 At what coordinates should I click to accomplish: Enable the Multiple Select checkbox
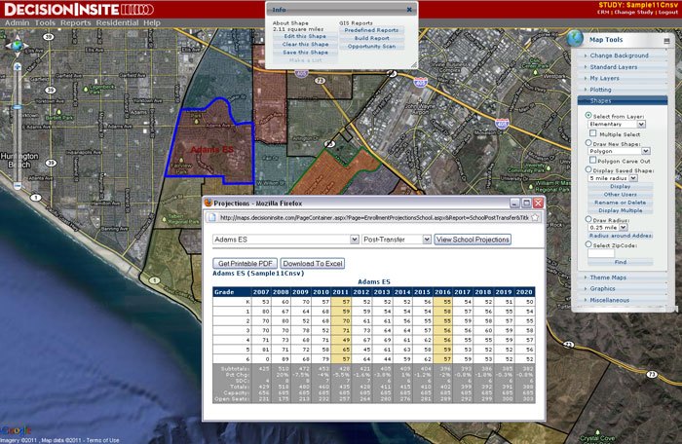tap(594, 134)
